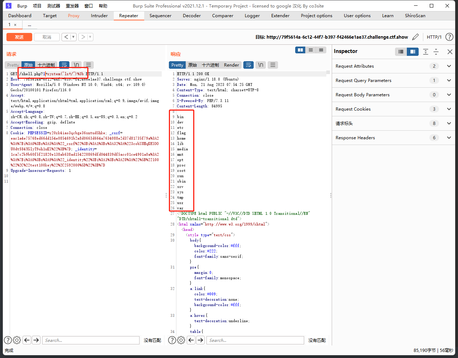Open request search settings gear
This screenshot has width=458, height=358.
click(x=17, y=340)
